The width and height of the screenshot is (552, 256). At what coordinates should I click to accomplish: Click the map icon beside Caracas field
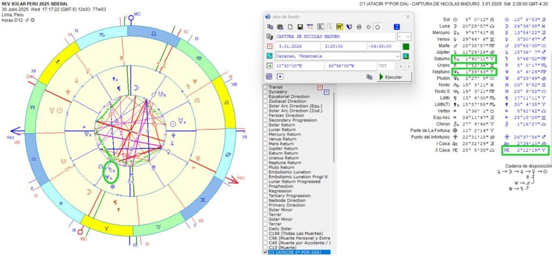click(x=406, y=56)
